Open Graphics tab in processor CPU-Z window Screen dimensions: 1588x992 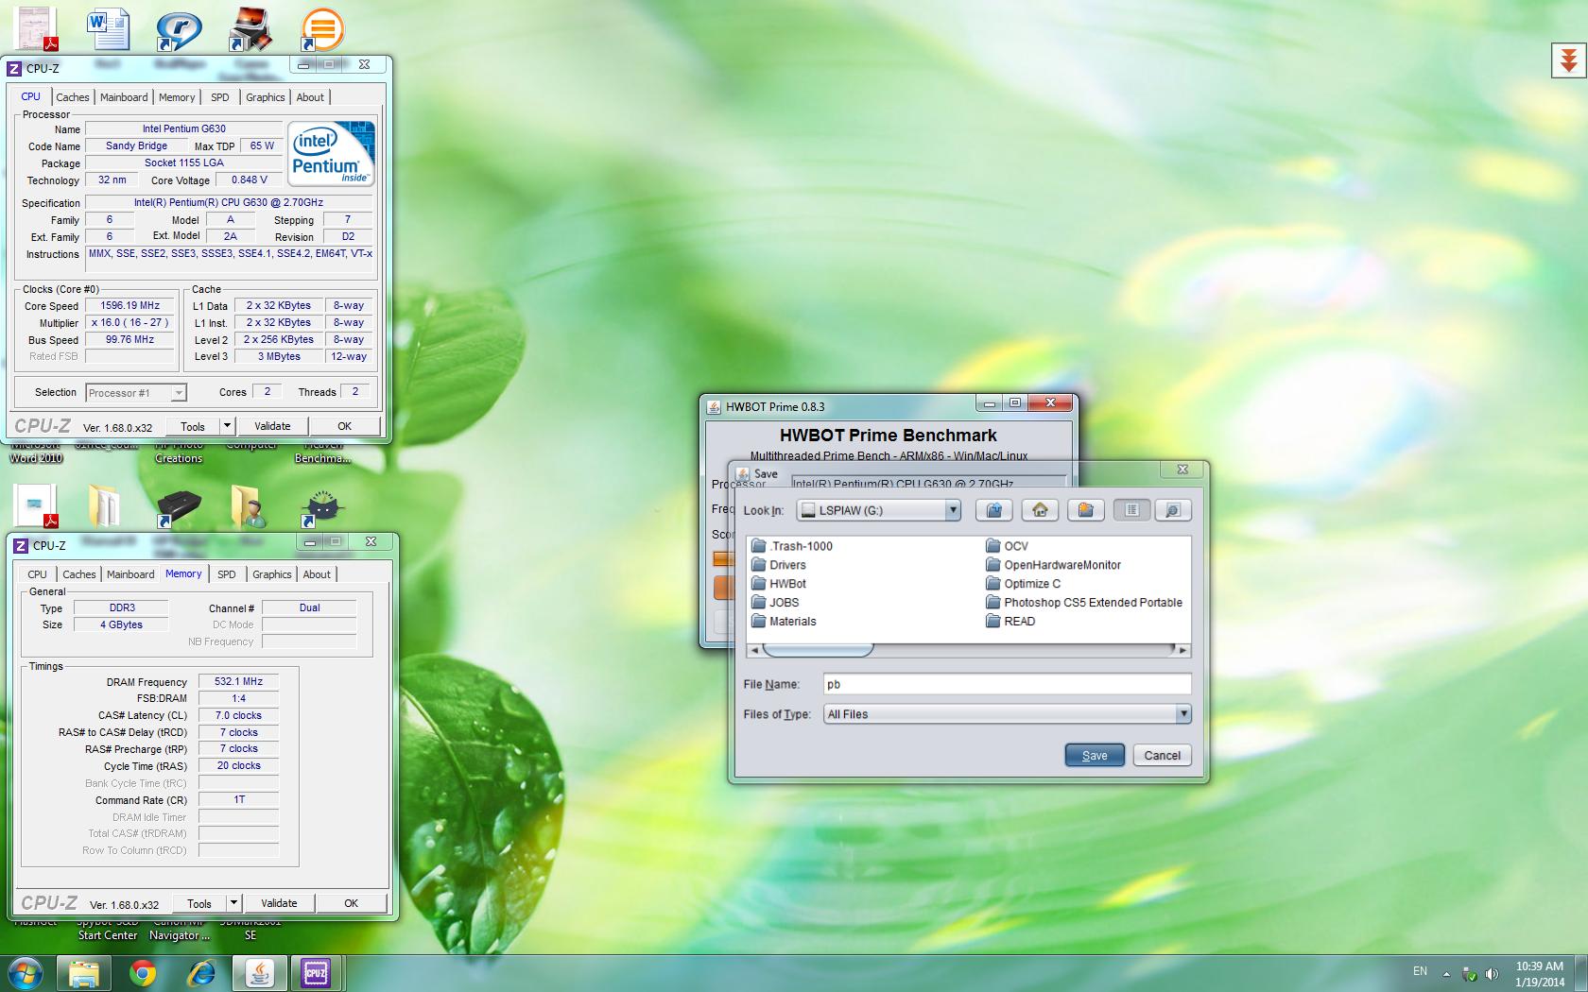266,97
